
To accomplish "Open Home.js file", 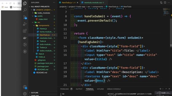I will (43, 29).
